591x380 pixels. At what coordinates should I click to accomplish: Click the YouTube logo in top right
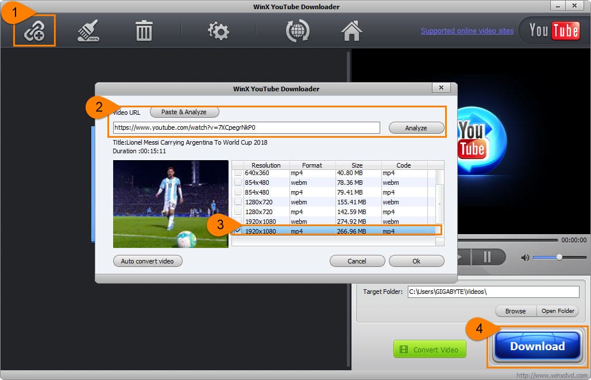coord(554,30)
